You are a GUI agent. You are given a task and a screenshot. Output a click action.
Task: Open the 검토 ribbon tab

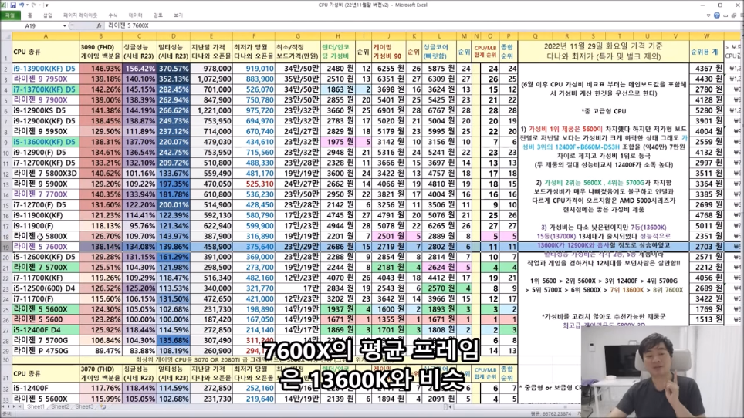point(158,15)
